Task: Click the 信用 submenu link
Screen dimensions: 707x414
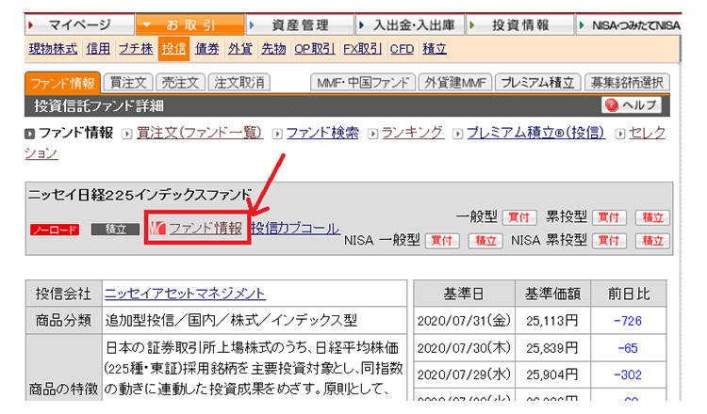Action: tap(98, 49)
